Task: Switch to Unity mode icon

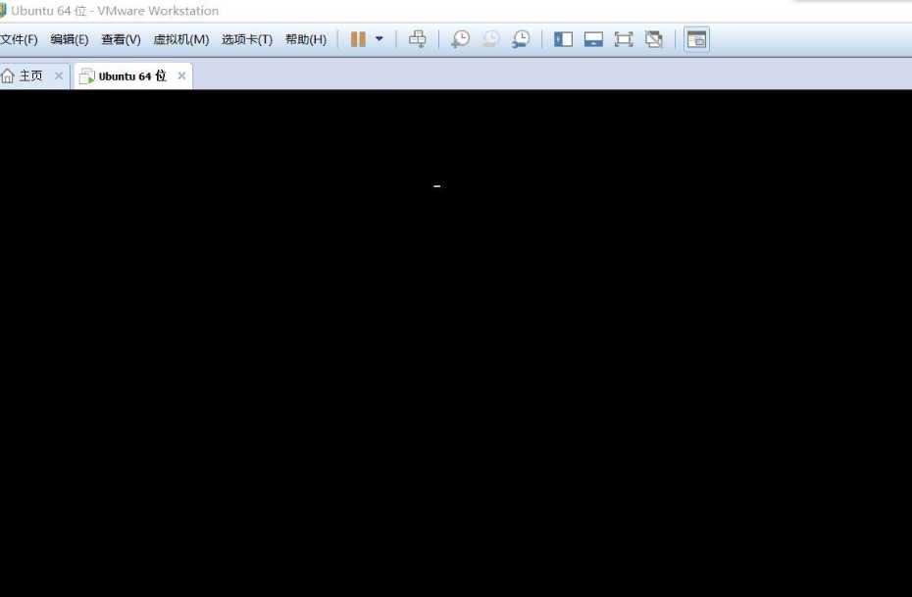Action: [x=654, y=39]
